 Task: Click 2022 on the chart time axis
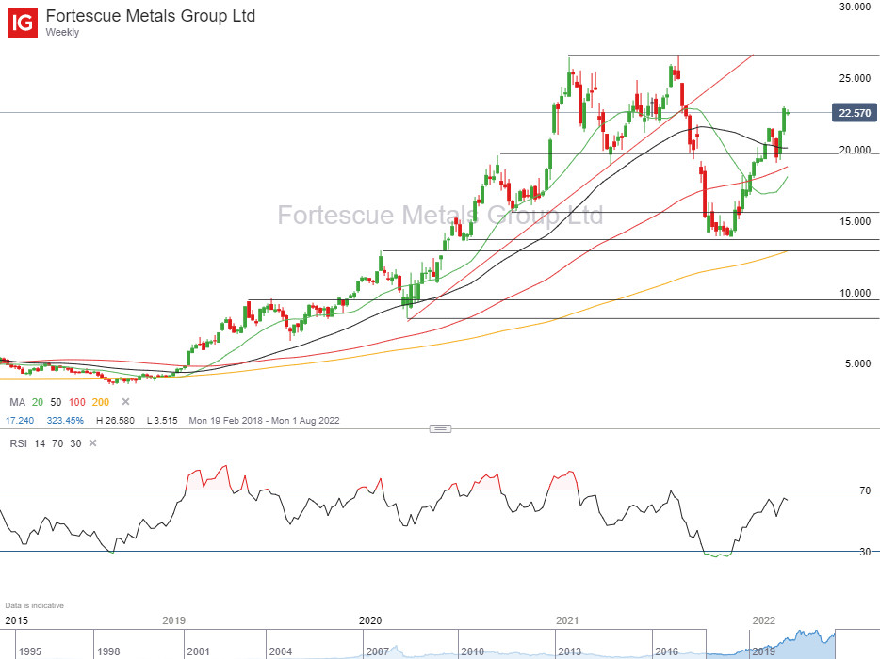click(x=764, y=620)
